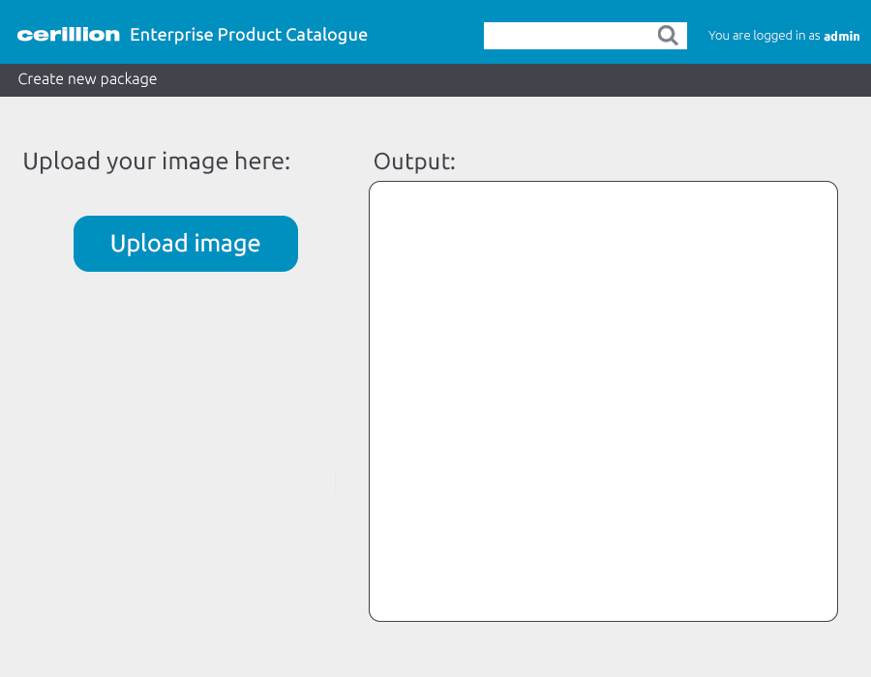Select the Output area placeholder
Image resolution: width=871 pixels, height=677 pixels.
pos(603,400)
